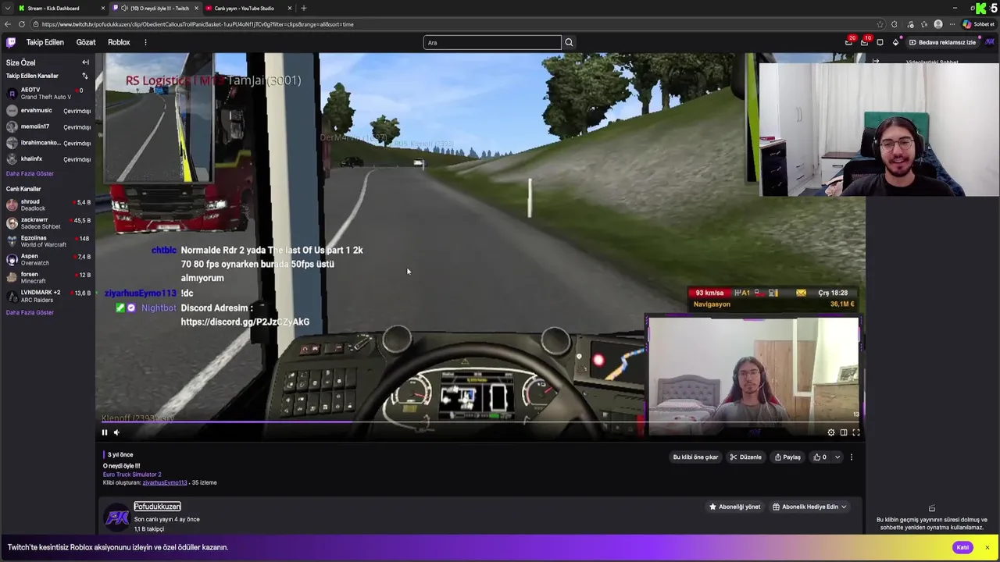Open the Roblox nav item

tap(119, 42)
